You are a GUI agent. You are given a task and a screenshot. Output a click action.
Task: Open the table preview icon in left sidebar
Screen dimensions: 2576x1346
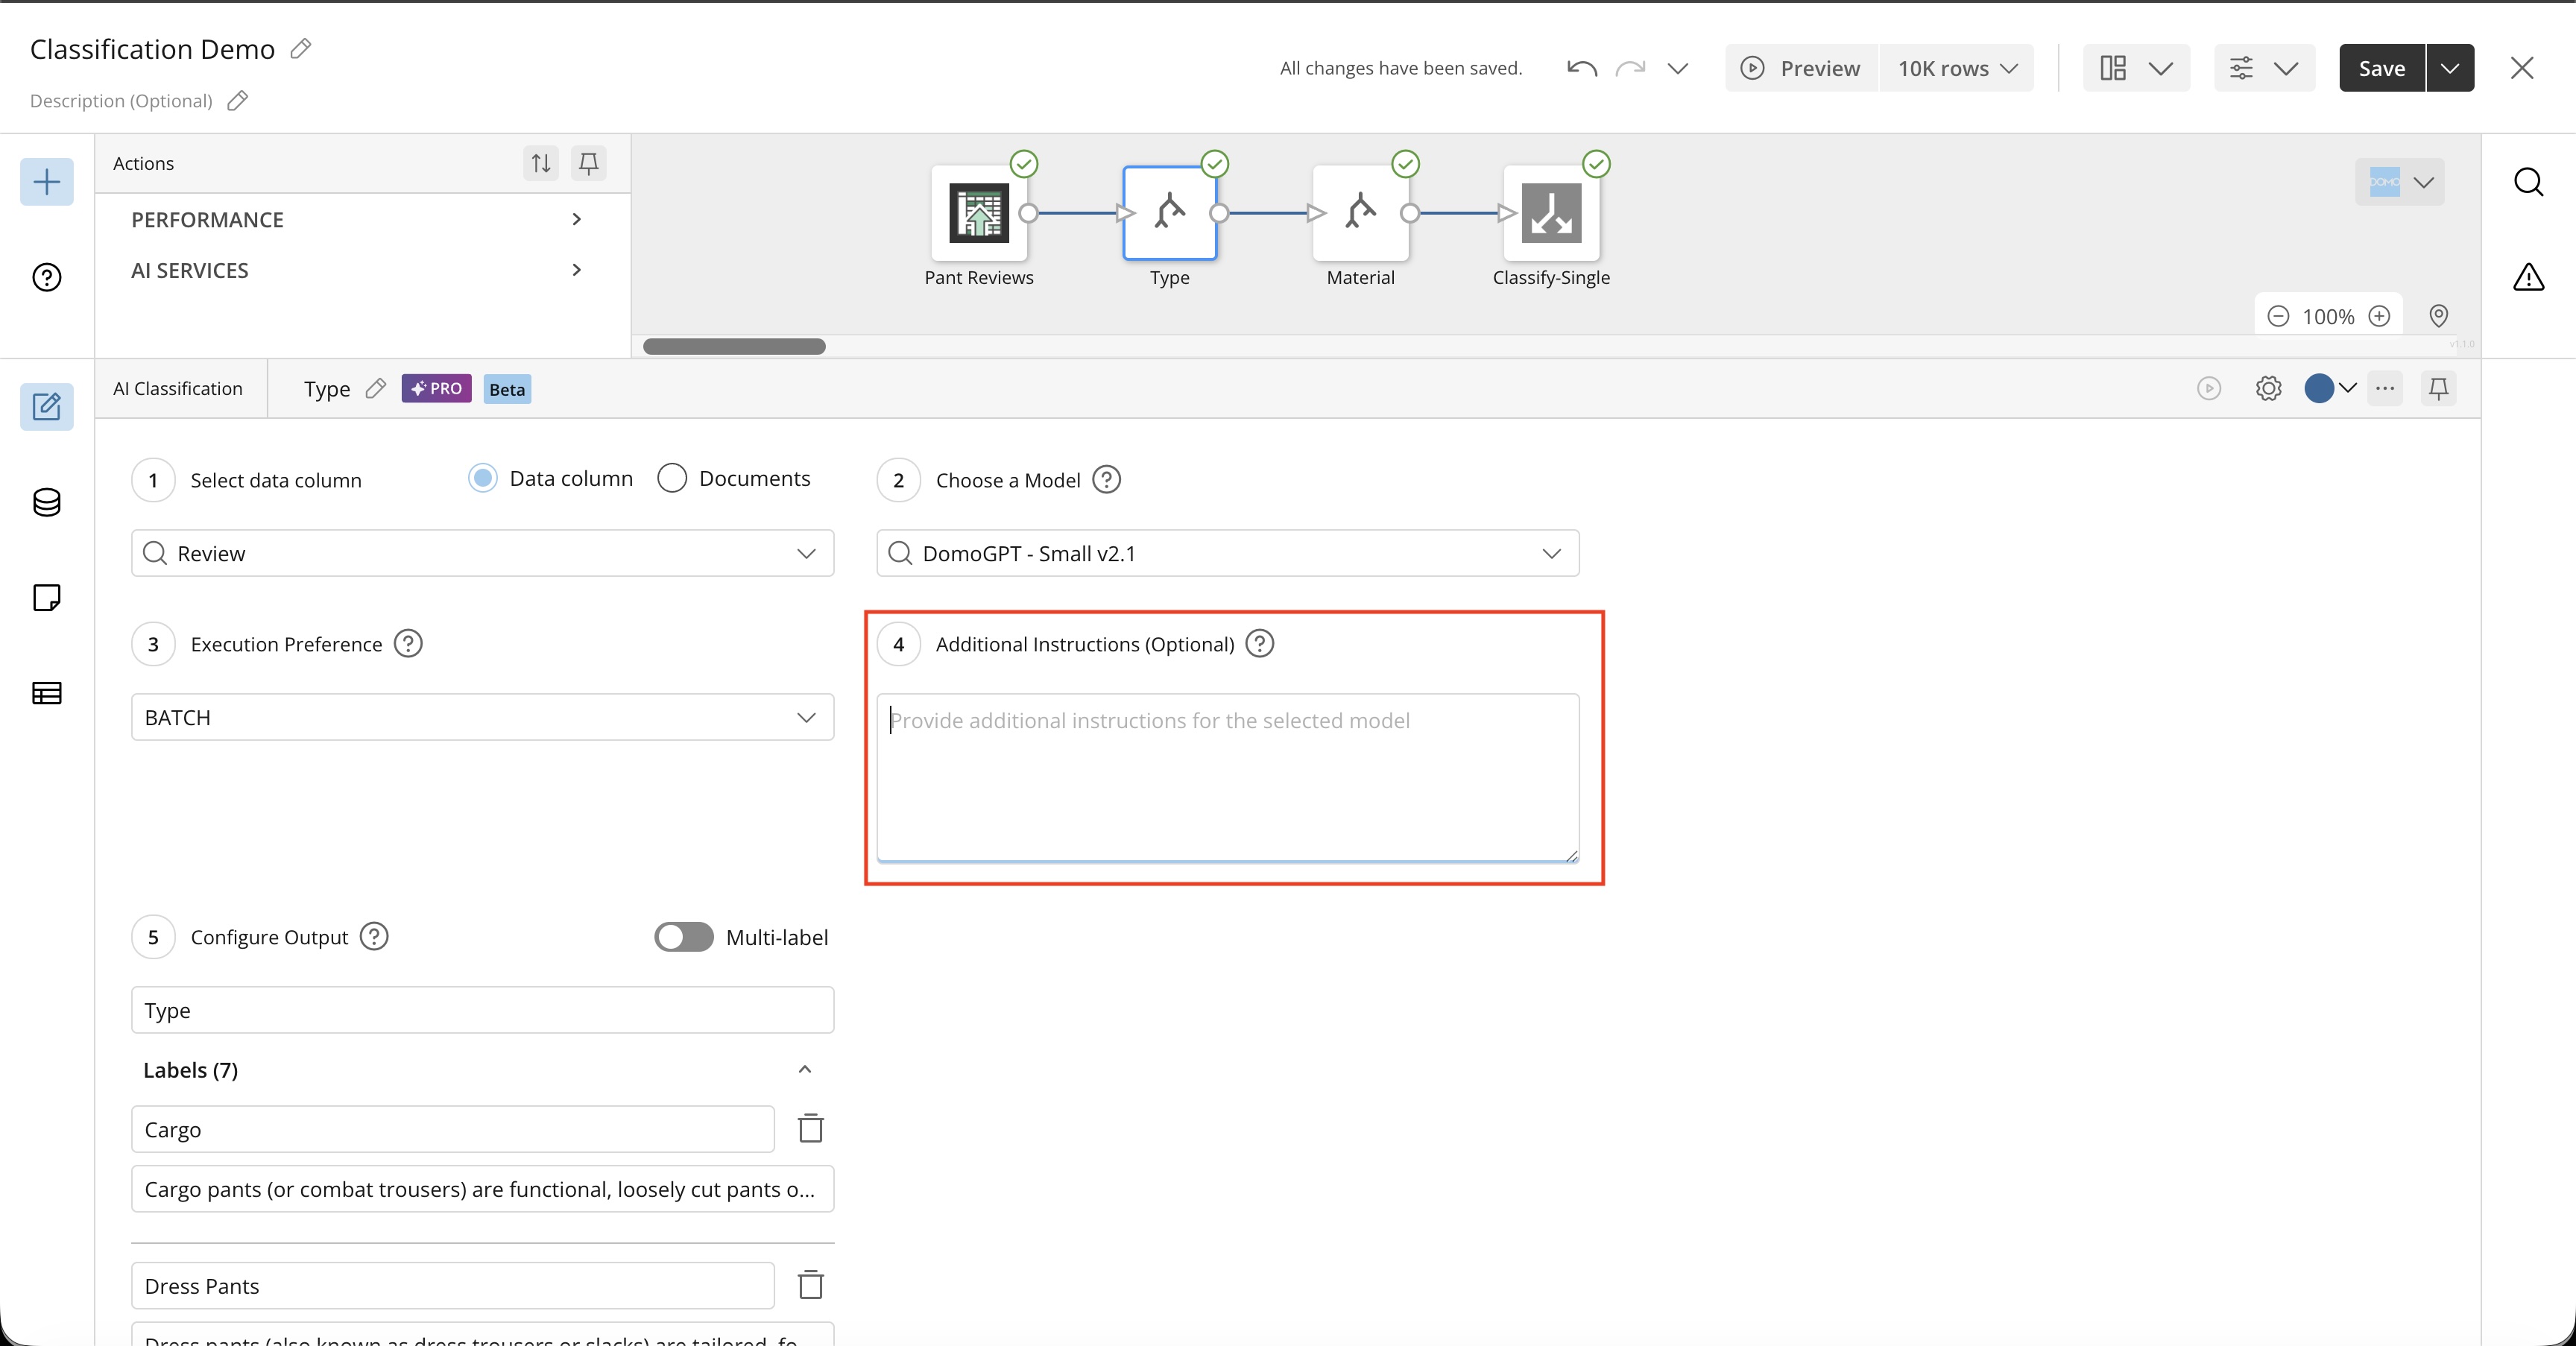(46, 693)
